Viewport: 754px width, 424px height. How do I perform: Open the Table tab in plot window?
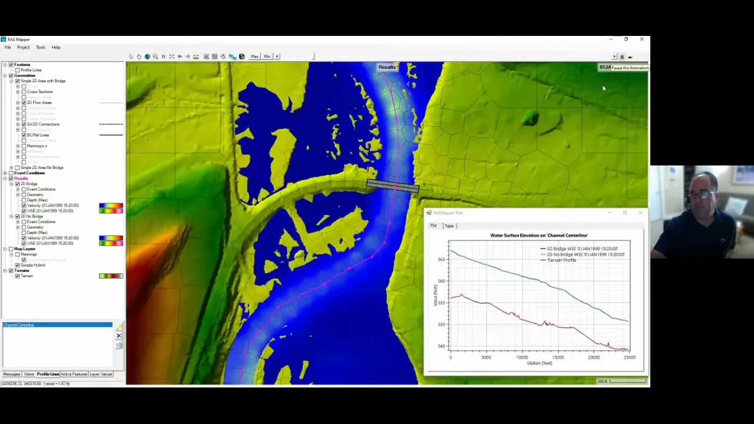tap(449, 226)
